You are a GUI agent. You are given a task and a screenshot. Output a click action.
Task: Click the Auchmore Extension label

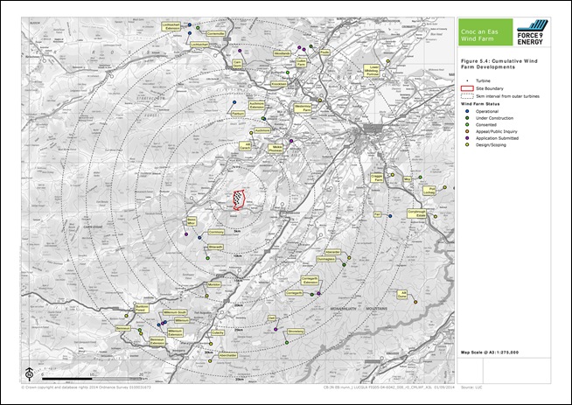(256, 106)
